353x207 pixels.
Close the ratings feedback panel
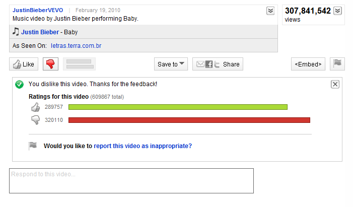pos(335,84)
